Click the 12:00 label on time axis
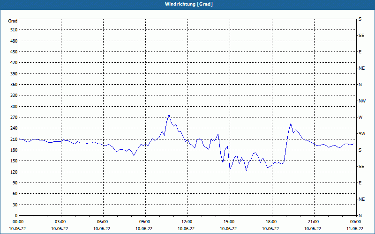This screenshot has height=234, width=375. point(187,222)
